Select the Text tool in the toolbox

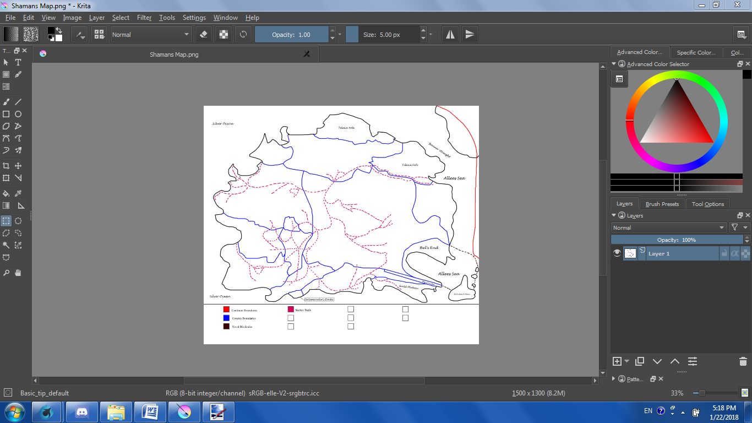pyautogui.click(x=18, y=62)
